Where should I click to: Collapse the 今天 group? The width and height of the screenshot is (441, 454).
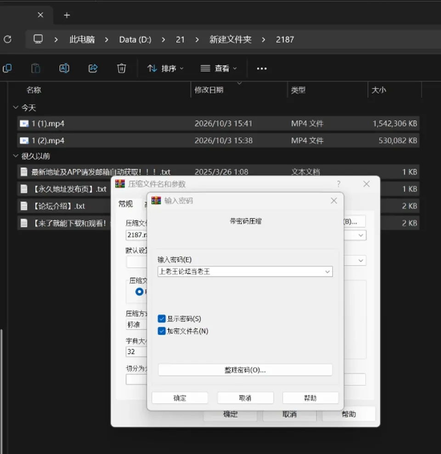[16, 107]
